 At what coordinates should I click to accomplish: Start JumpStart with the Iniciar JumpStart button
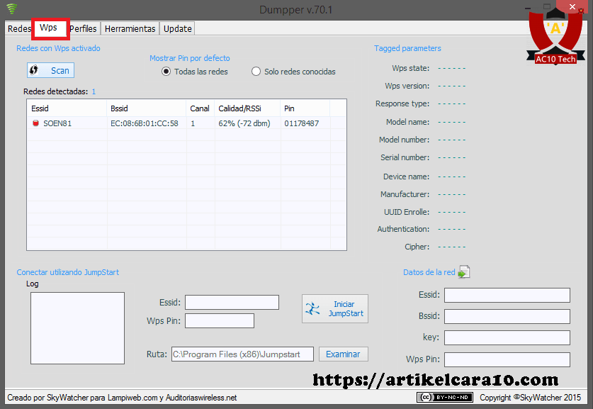(x=335, y=309)
